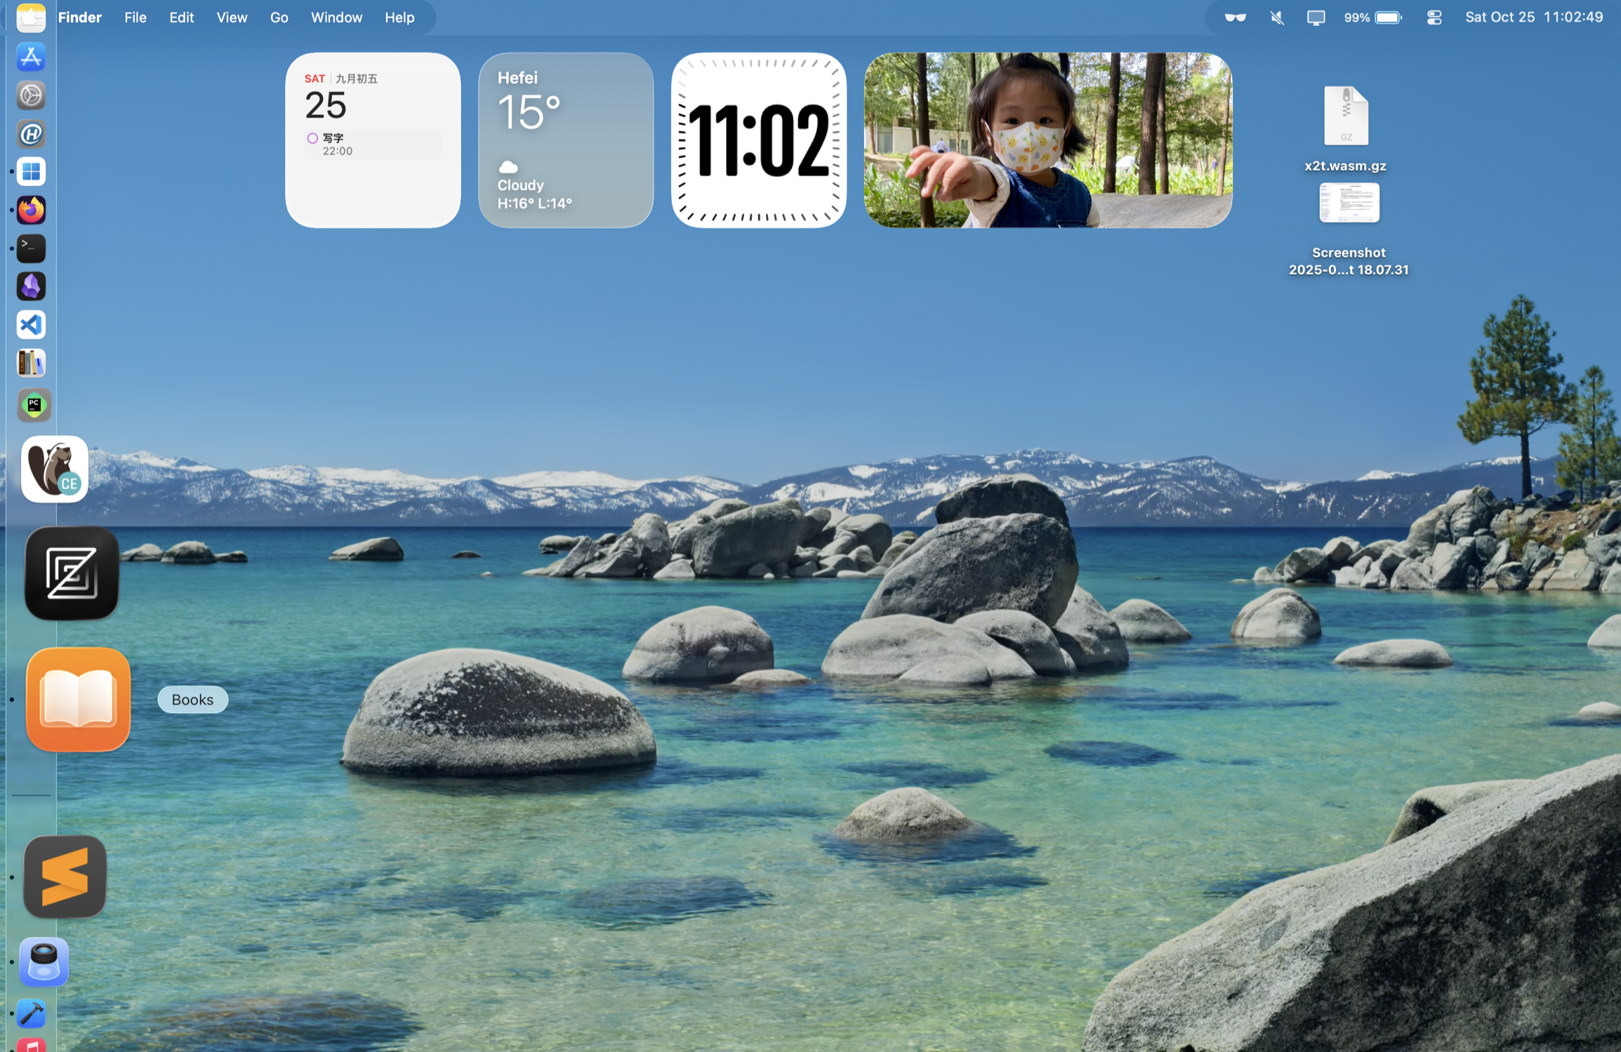Open the Terminal app in Dock
Viewport: 1621px width, 1052px height.
click(x=31, y=248)
